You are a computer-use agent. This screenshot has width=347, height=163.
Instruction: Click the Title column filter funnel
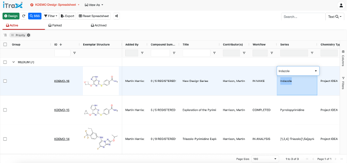point(214,53)
